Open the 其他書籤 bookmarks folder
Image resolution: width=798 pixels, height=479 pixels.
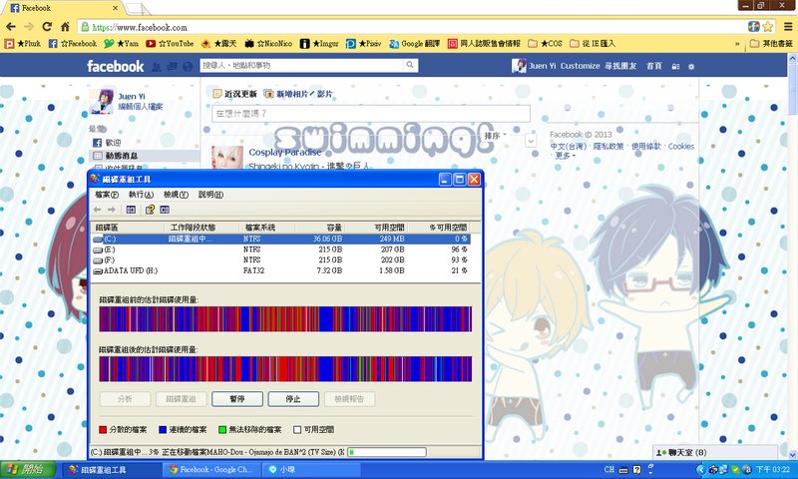coord(771,44)
